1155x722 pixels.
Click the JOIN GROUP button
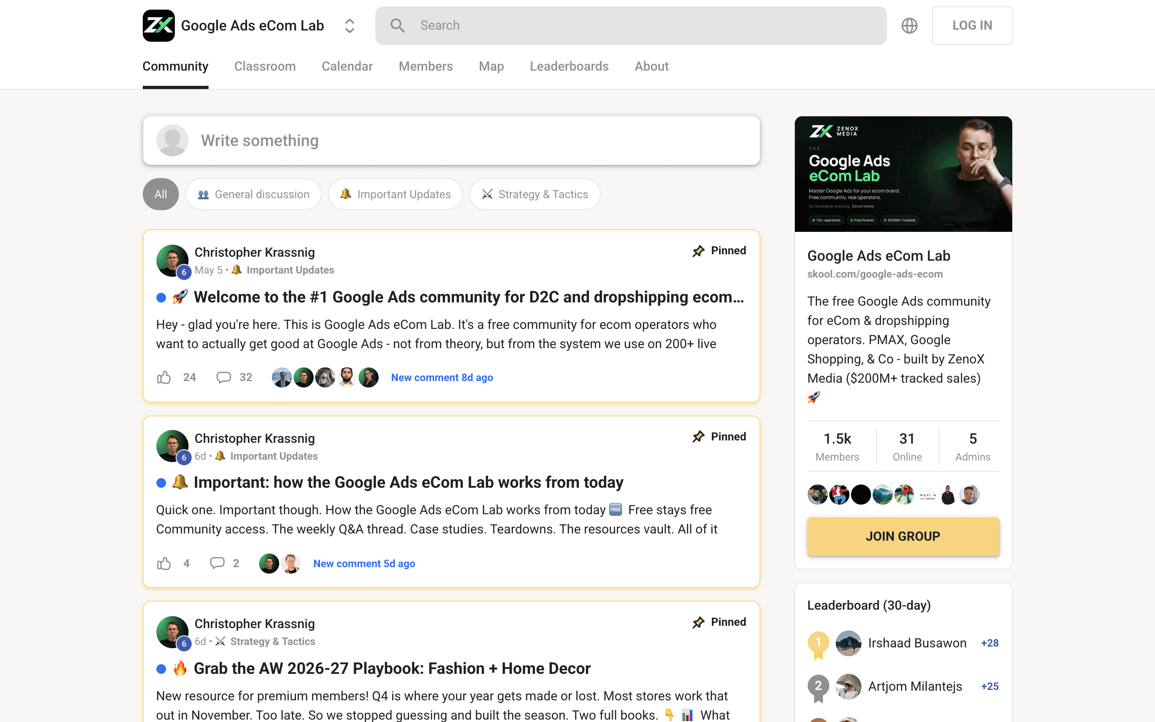pos(903,537)
